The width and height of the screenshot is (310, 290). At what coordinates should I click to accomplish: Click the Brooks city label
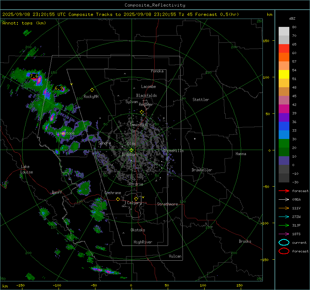tap(245, 241)
